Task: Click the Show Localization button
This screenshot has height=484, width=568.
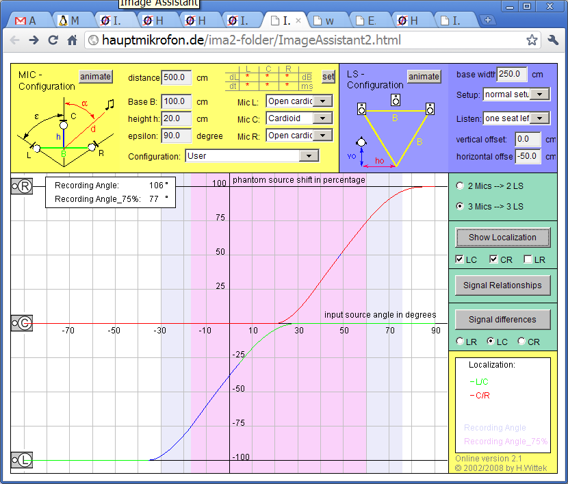Action: (x=502, y=238)
